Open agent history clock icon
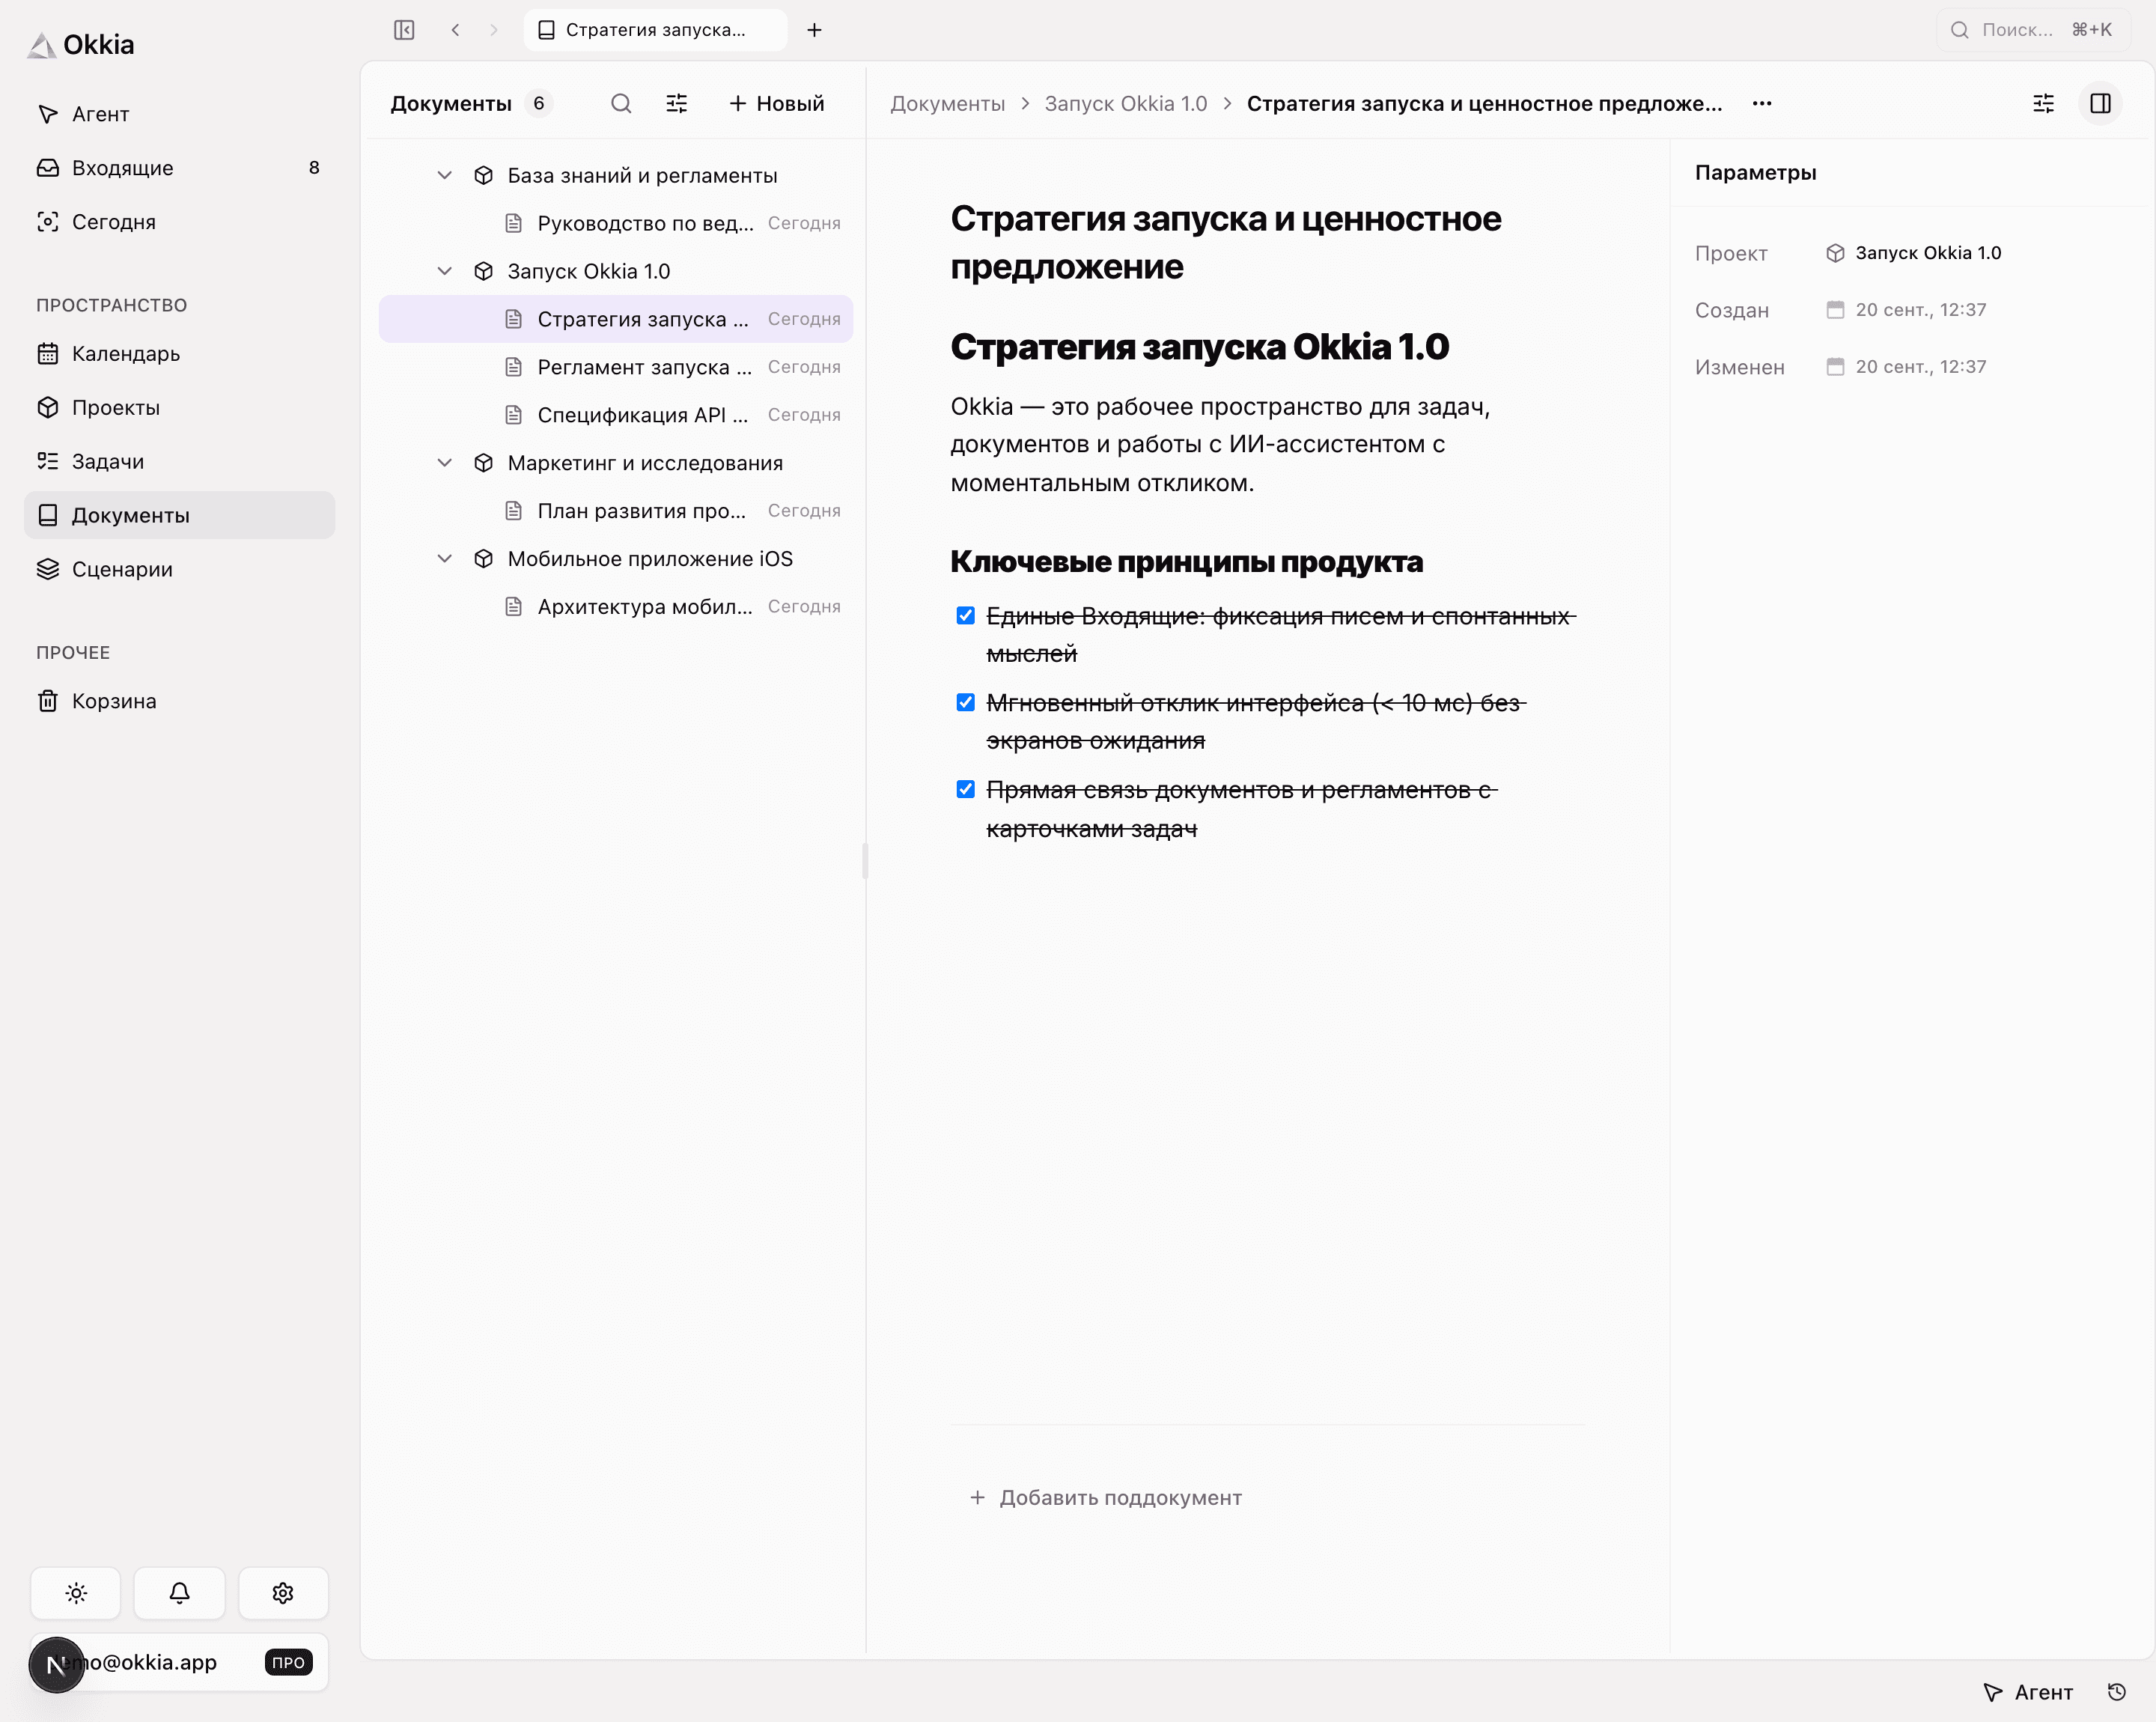Image resolution: width=2156 pixels, height=1722 pixels. 2116,1692
